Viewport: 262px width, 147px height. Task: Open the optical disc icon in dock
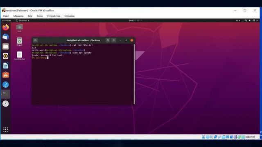[x=5, y=104]
